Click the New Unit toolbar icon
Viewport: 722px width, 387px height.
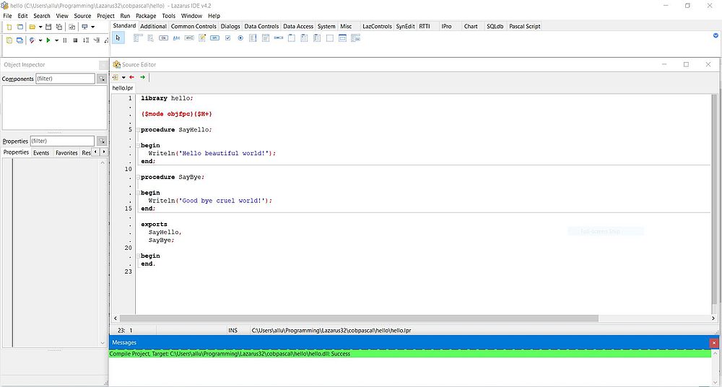[9, 27]
